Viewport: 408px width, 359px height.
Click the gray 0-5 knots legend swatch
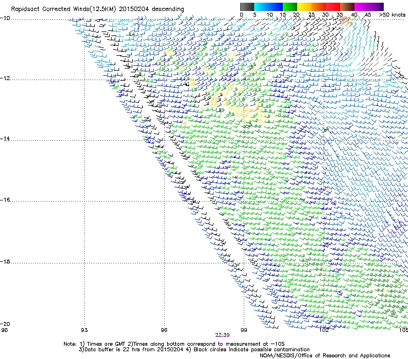[x=247, y=7]
